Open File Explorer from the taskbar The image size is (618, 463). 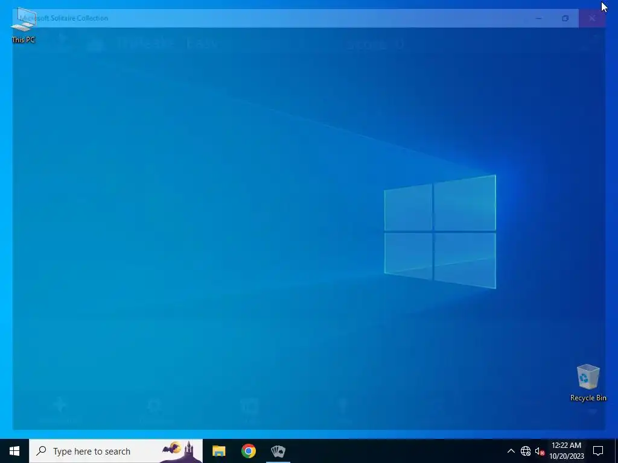218,451
